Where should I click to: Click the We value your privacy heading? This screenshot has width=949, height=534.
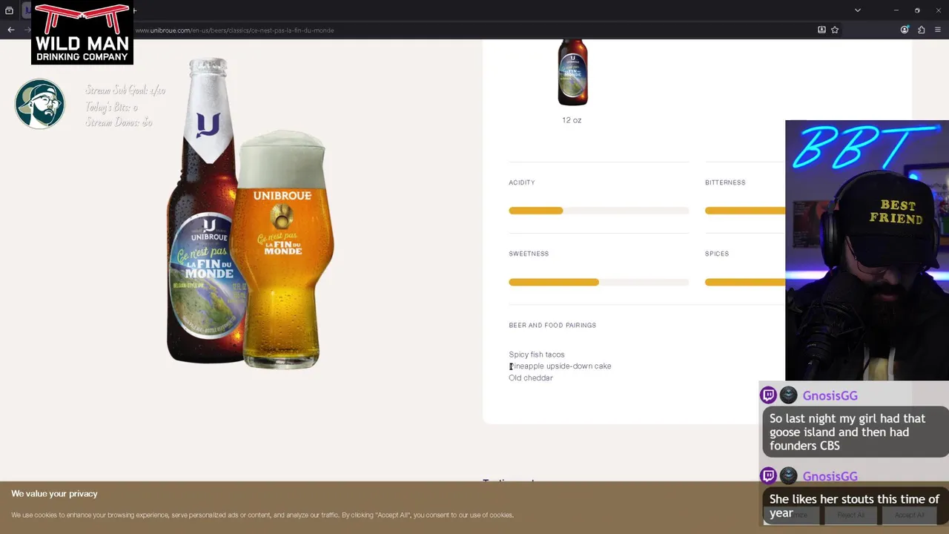click(x=54, y=494)
